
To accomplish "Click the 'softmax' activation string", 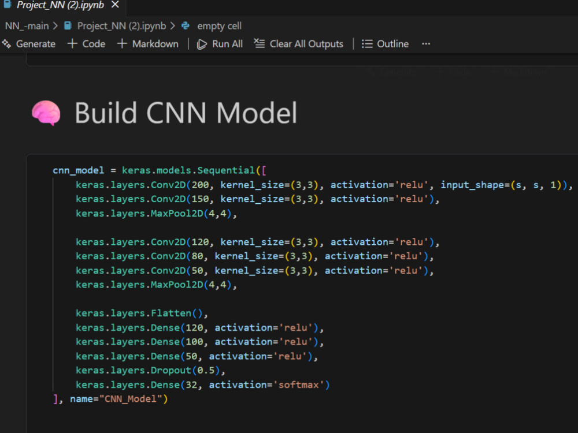I will click(298, 385).
